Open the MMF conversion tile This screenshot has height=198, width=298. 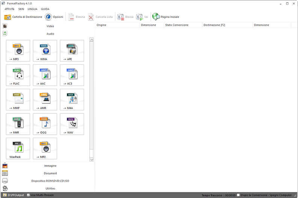coord(18,100)
